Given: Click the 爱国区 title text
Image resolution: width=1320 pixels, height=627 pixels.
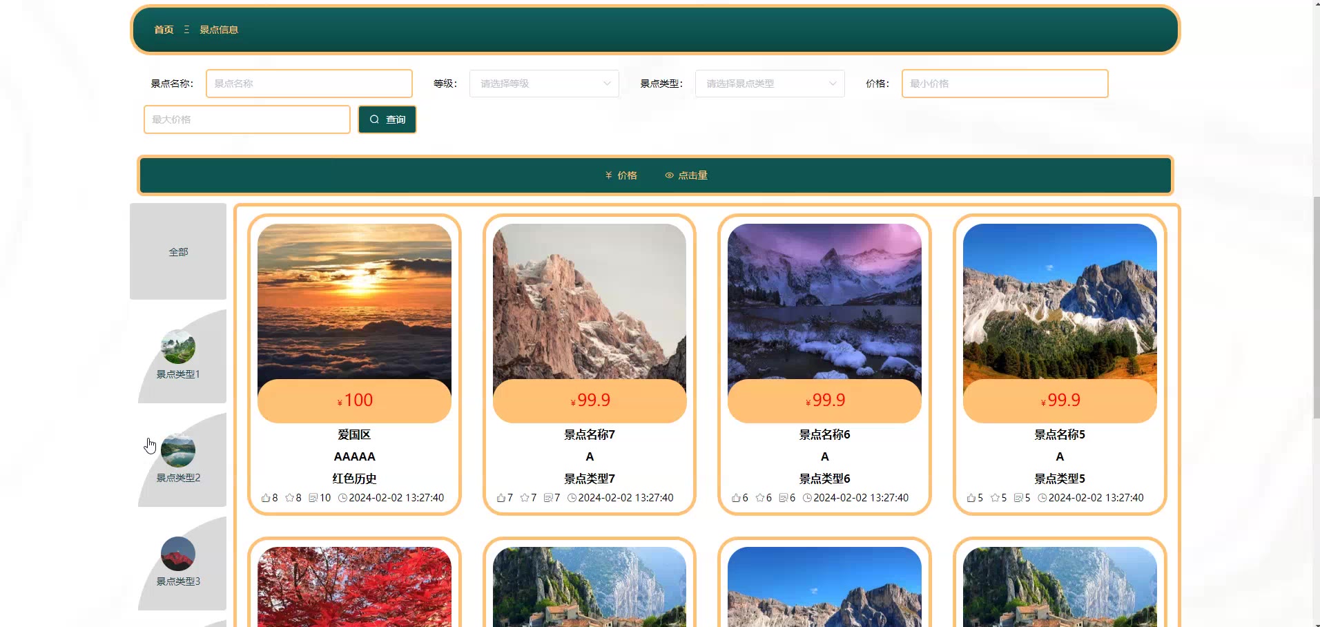Looking at the screenshot, I should 354,434.
